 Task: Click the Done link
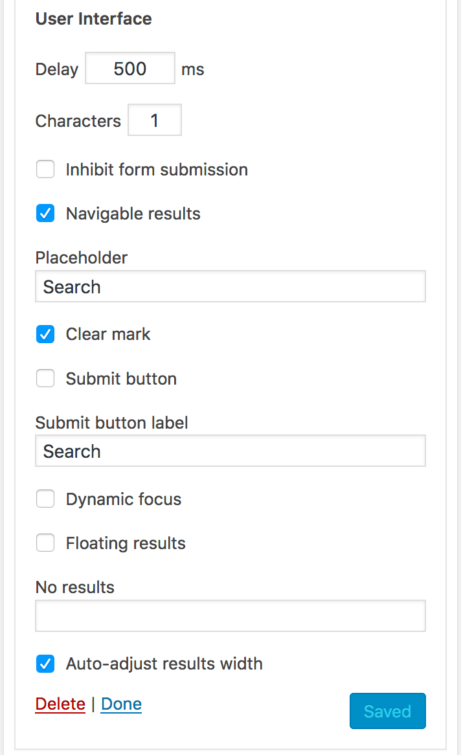121,704
